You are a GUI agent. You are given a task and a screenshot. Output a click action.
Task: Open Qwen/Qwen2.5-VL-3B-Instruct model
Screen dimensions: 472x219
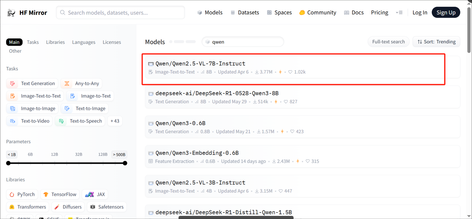(200, 183)
